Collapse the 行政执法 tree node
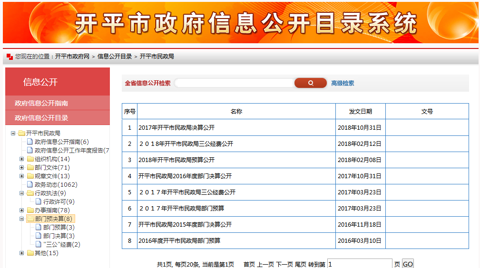This screenshot has height=268, width=480. coord(21,193)
